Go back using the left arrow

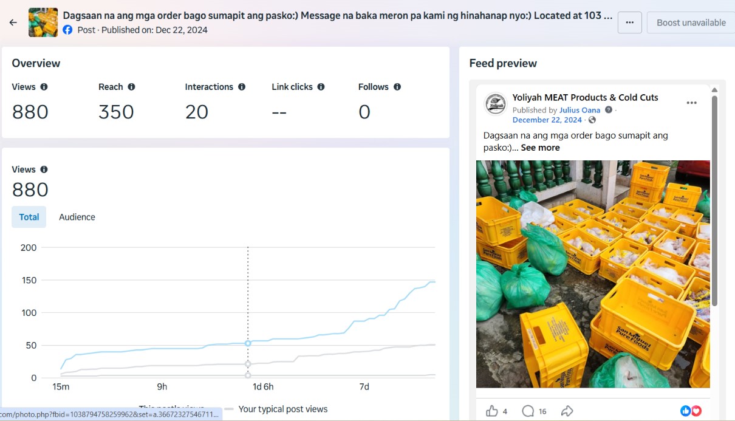[13, 22]
